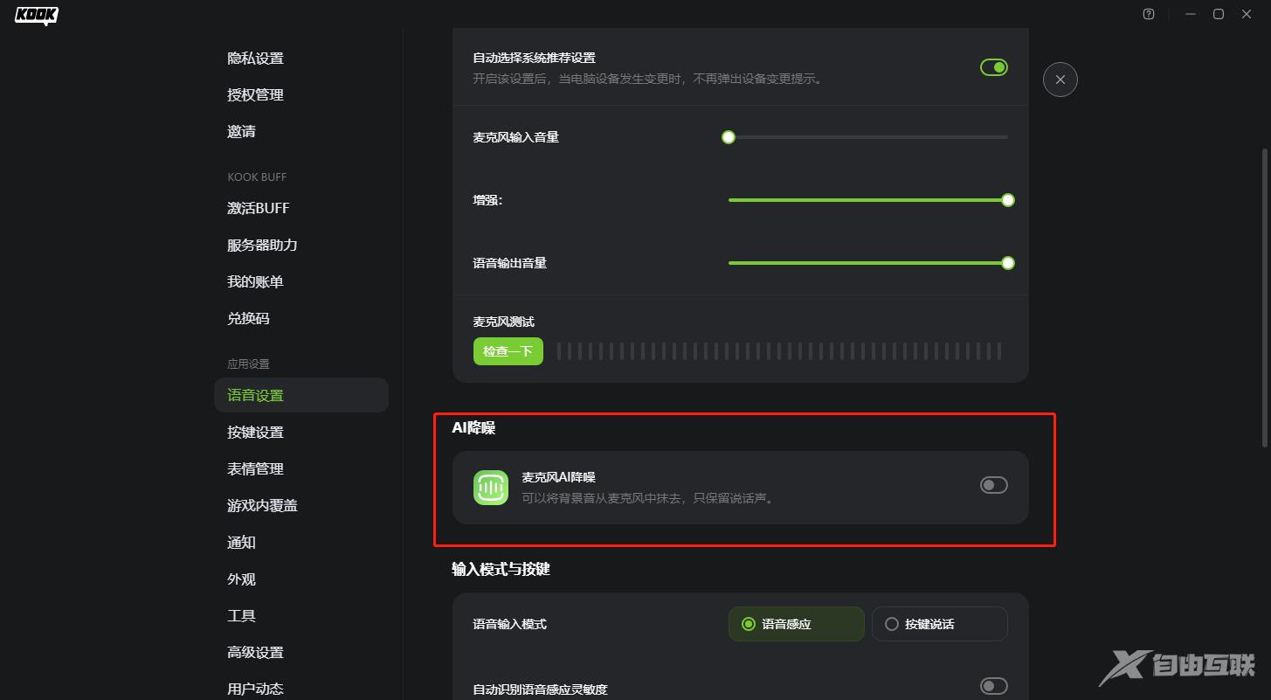Adjust the 麦克风输入音量 slider

coord(868,137)
